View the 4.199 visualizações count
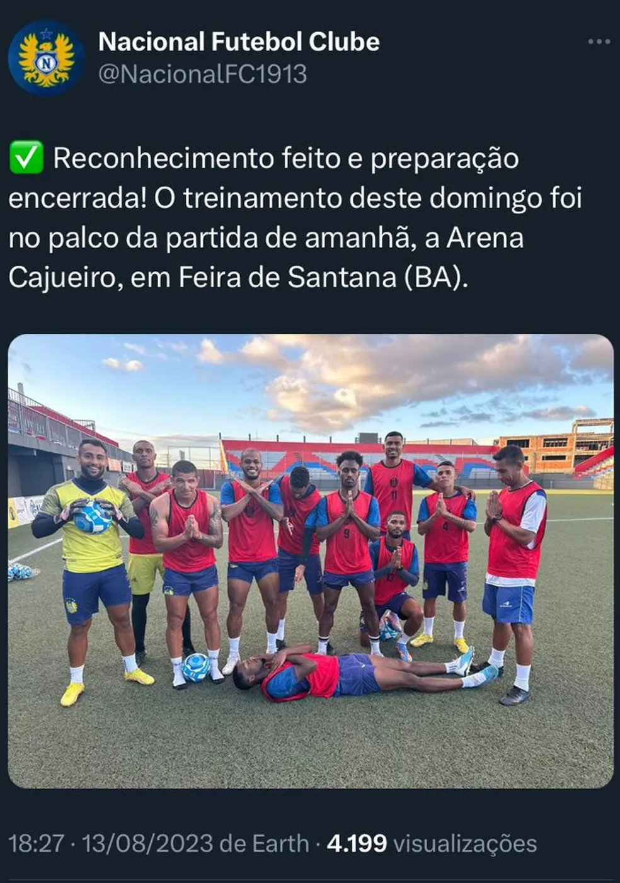Image resolution: width=620 pixels, height=883 pixels. tap(432, 843)
